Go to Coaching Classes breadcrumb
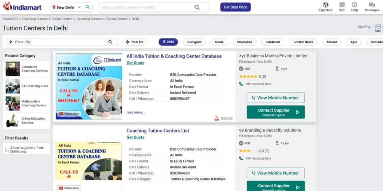Screen dimensions: 383x191 (89, 19)
